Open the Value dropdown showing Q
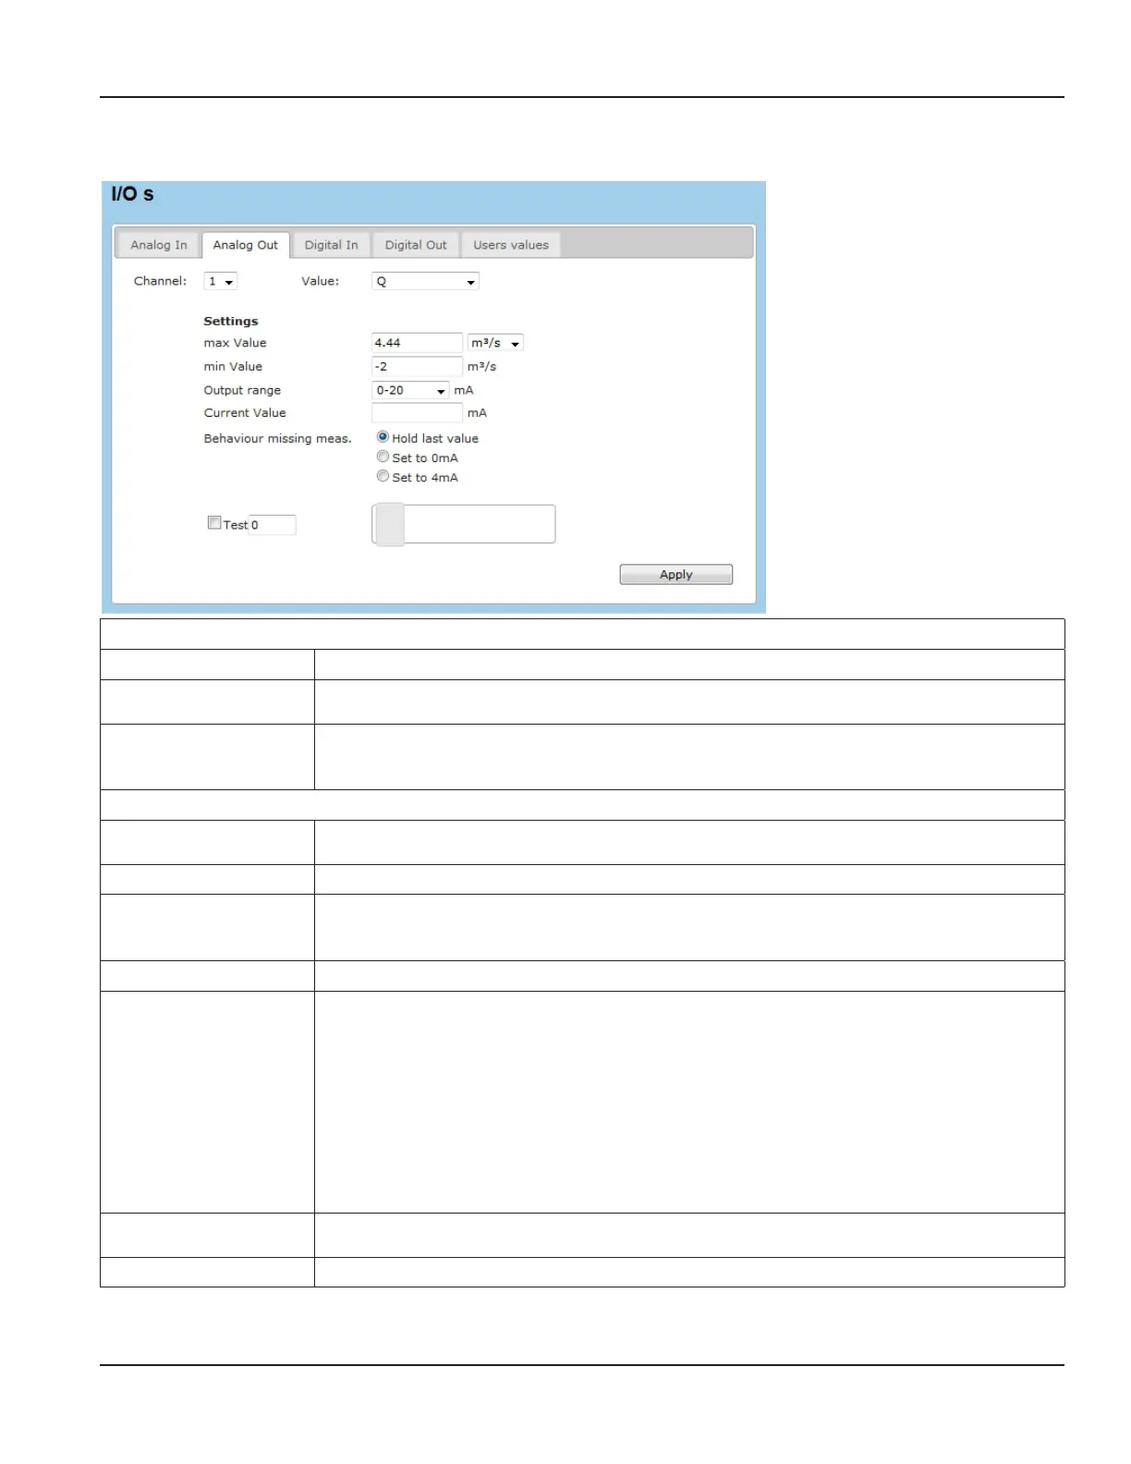The width and height of the screenshot is (1131, 1464). [x=425, y=281]
